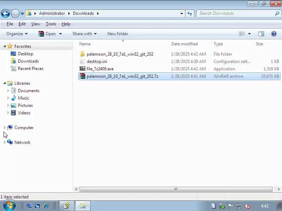282x211 pixels.
Task: Expand the Open button's dropdown arrow
Action: (x=60, y=34)
